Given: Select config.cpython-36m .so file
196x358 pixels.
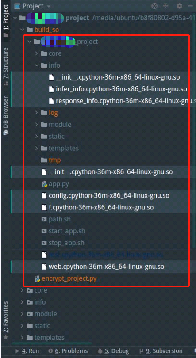Looking at the screenshot, I should pos(109,196).
